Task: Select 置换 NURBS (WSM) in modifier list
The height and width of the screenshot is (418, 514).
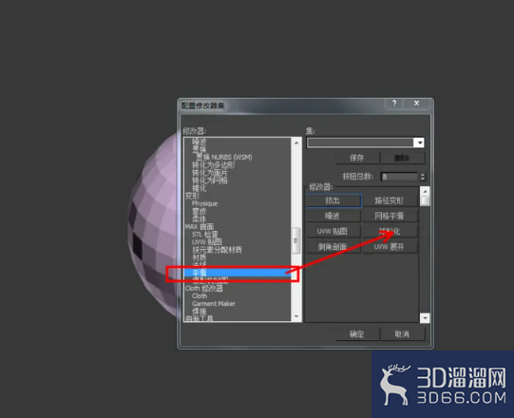Action: [x=224, y=158]
